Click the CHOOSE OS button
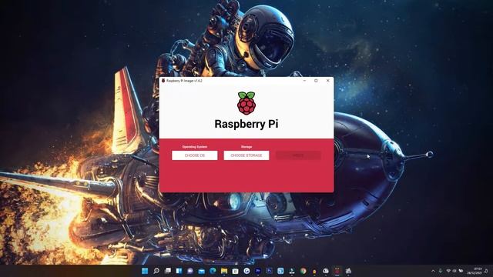The width and height of the screenshot is (493, 277). coord(194,155)
